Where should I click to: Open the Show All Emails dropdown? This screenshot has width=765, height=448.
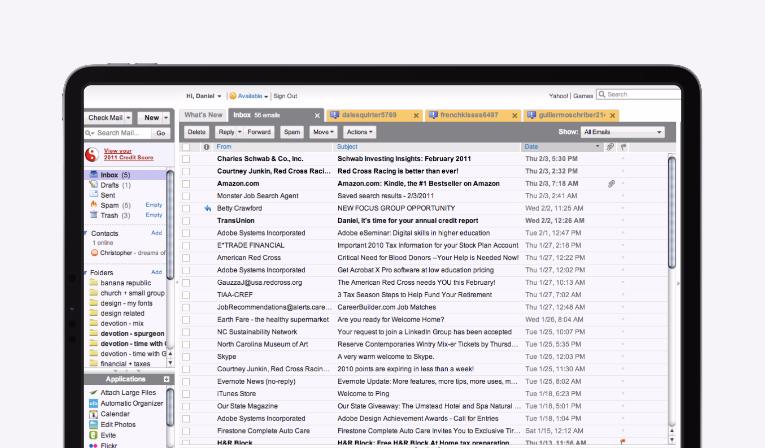point(623,132)
